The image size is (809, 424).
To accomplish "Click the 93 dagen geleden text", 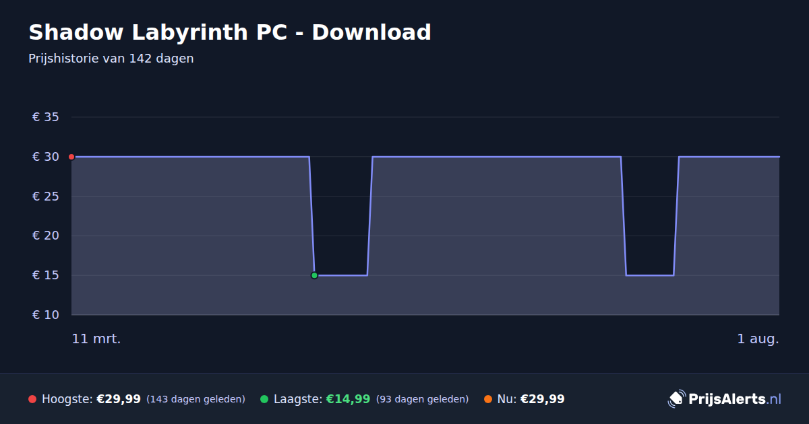I will point(422,399).
